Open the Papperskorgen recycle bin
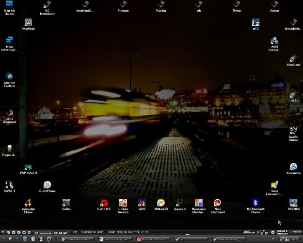 pos(9,149)
